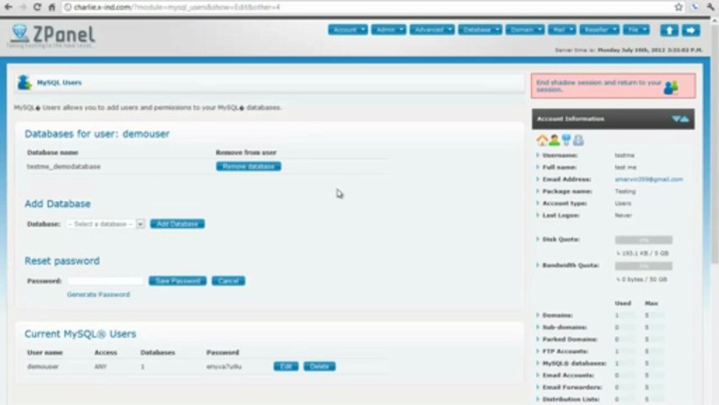Viewport: 719px width, 405px height.
Task: Click Current MySQL Users heading
Action: pyautogui.click(x=80, y=334)
